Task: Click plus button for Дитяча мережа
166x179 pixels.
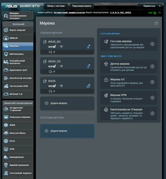Action: tap(152, 67)
